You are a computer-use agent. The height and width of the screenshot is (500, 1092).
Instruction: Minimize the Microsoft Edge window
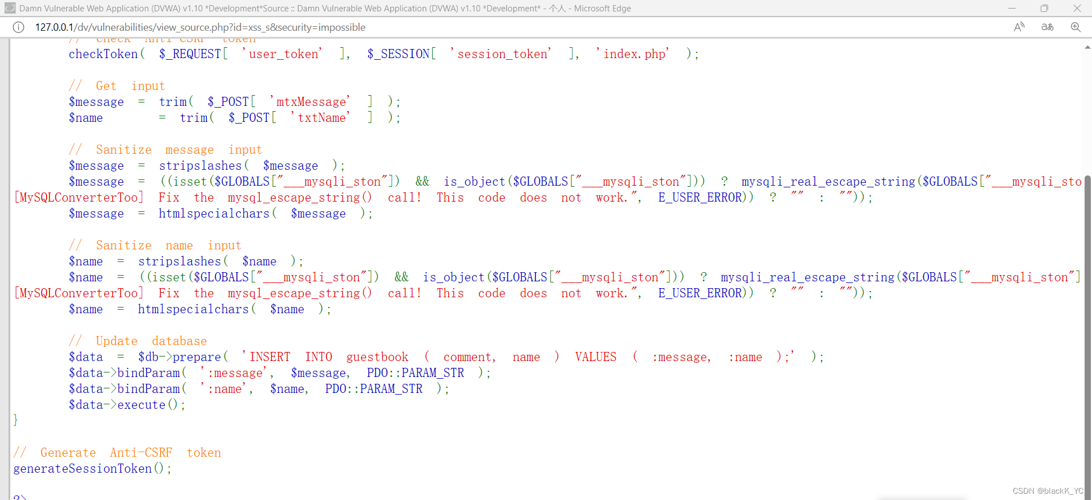1012,8
